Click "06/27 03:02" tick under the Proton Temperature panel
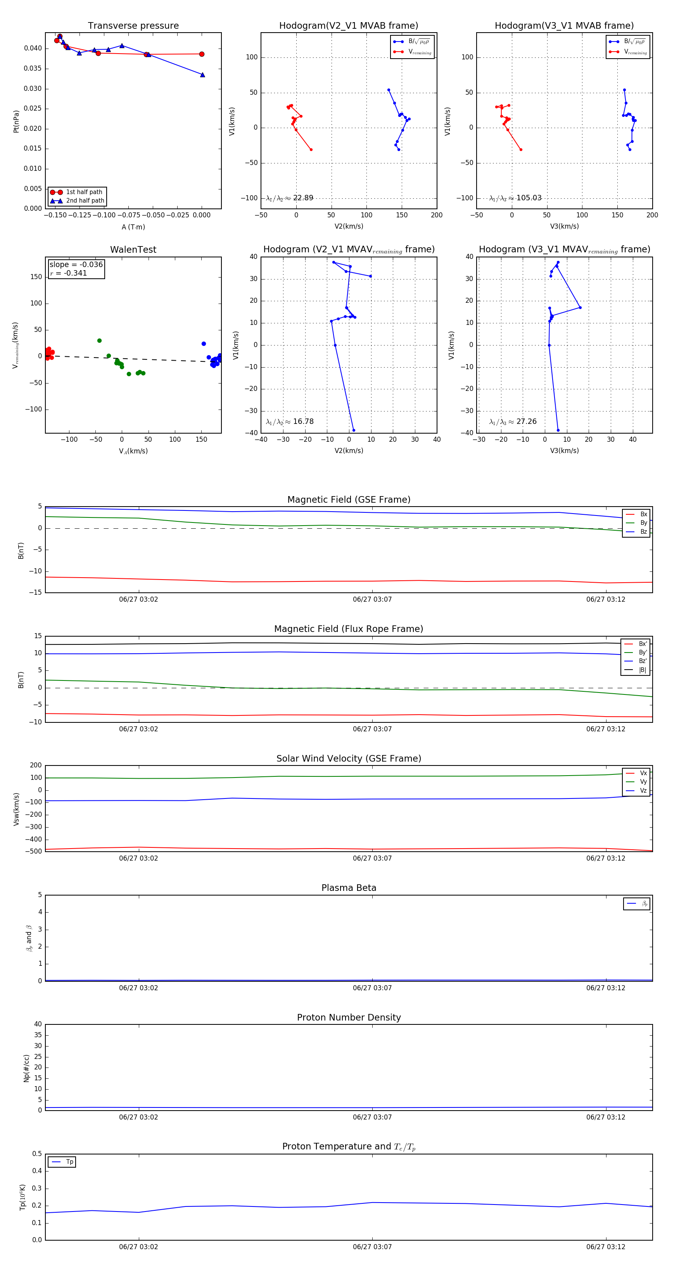The image size is (698, 1281). tap(138, 1247)
